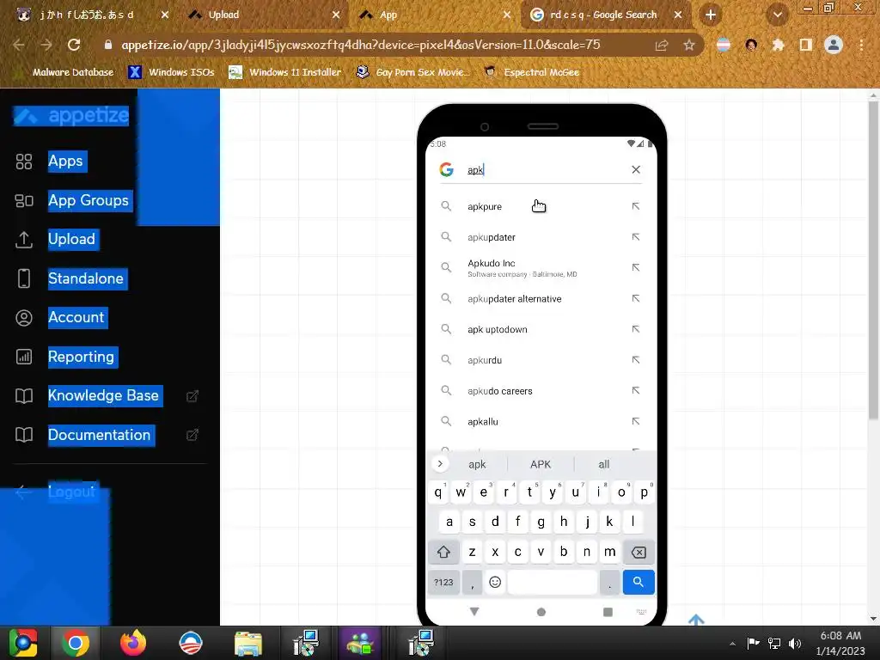Click the Standalone phone icon
The height and width of the screenshot is (660, 880).
coord(23,278)
